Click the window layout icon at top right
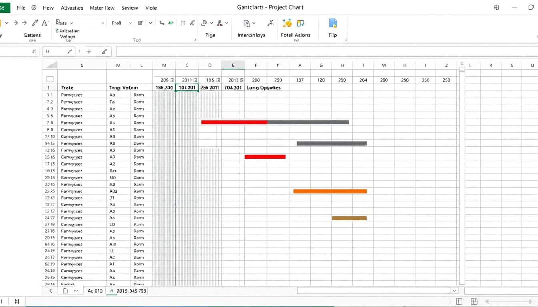Image resolution: width=538 pixels, height=307 pixels. 497,7
